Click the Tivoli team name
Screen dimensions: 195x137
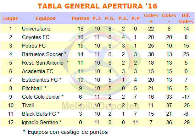28,105
